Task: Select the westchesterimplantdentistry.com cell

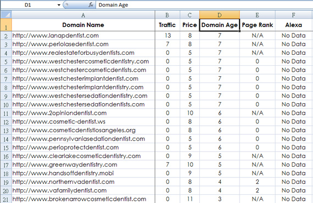Action: coord(83,87)
